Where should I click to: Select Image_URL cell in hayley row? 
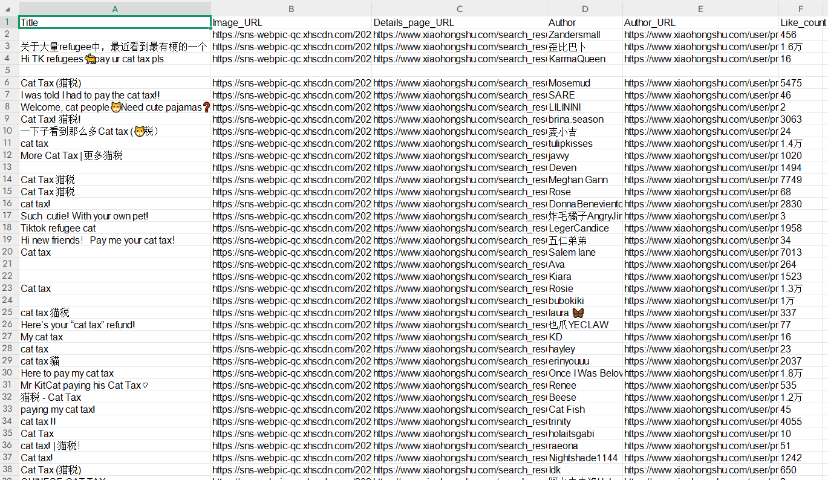[292, 349]
